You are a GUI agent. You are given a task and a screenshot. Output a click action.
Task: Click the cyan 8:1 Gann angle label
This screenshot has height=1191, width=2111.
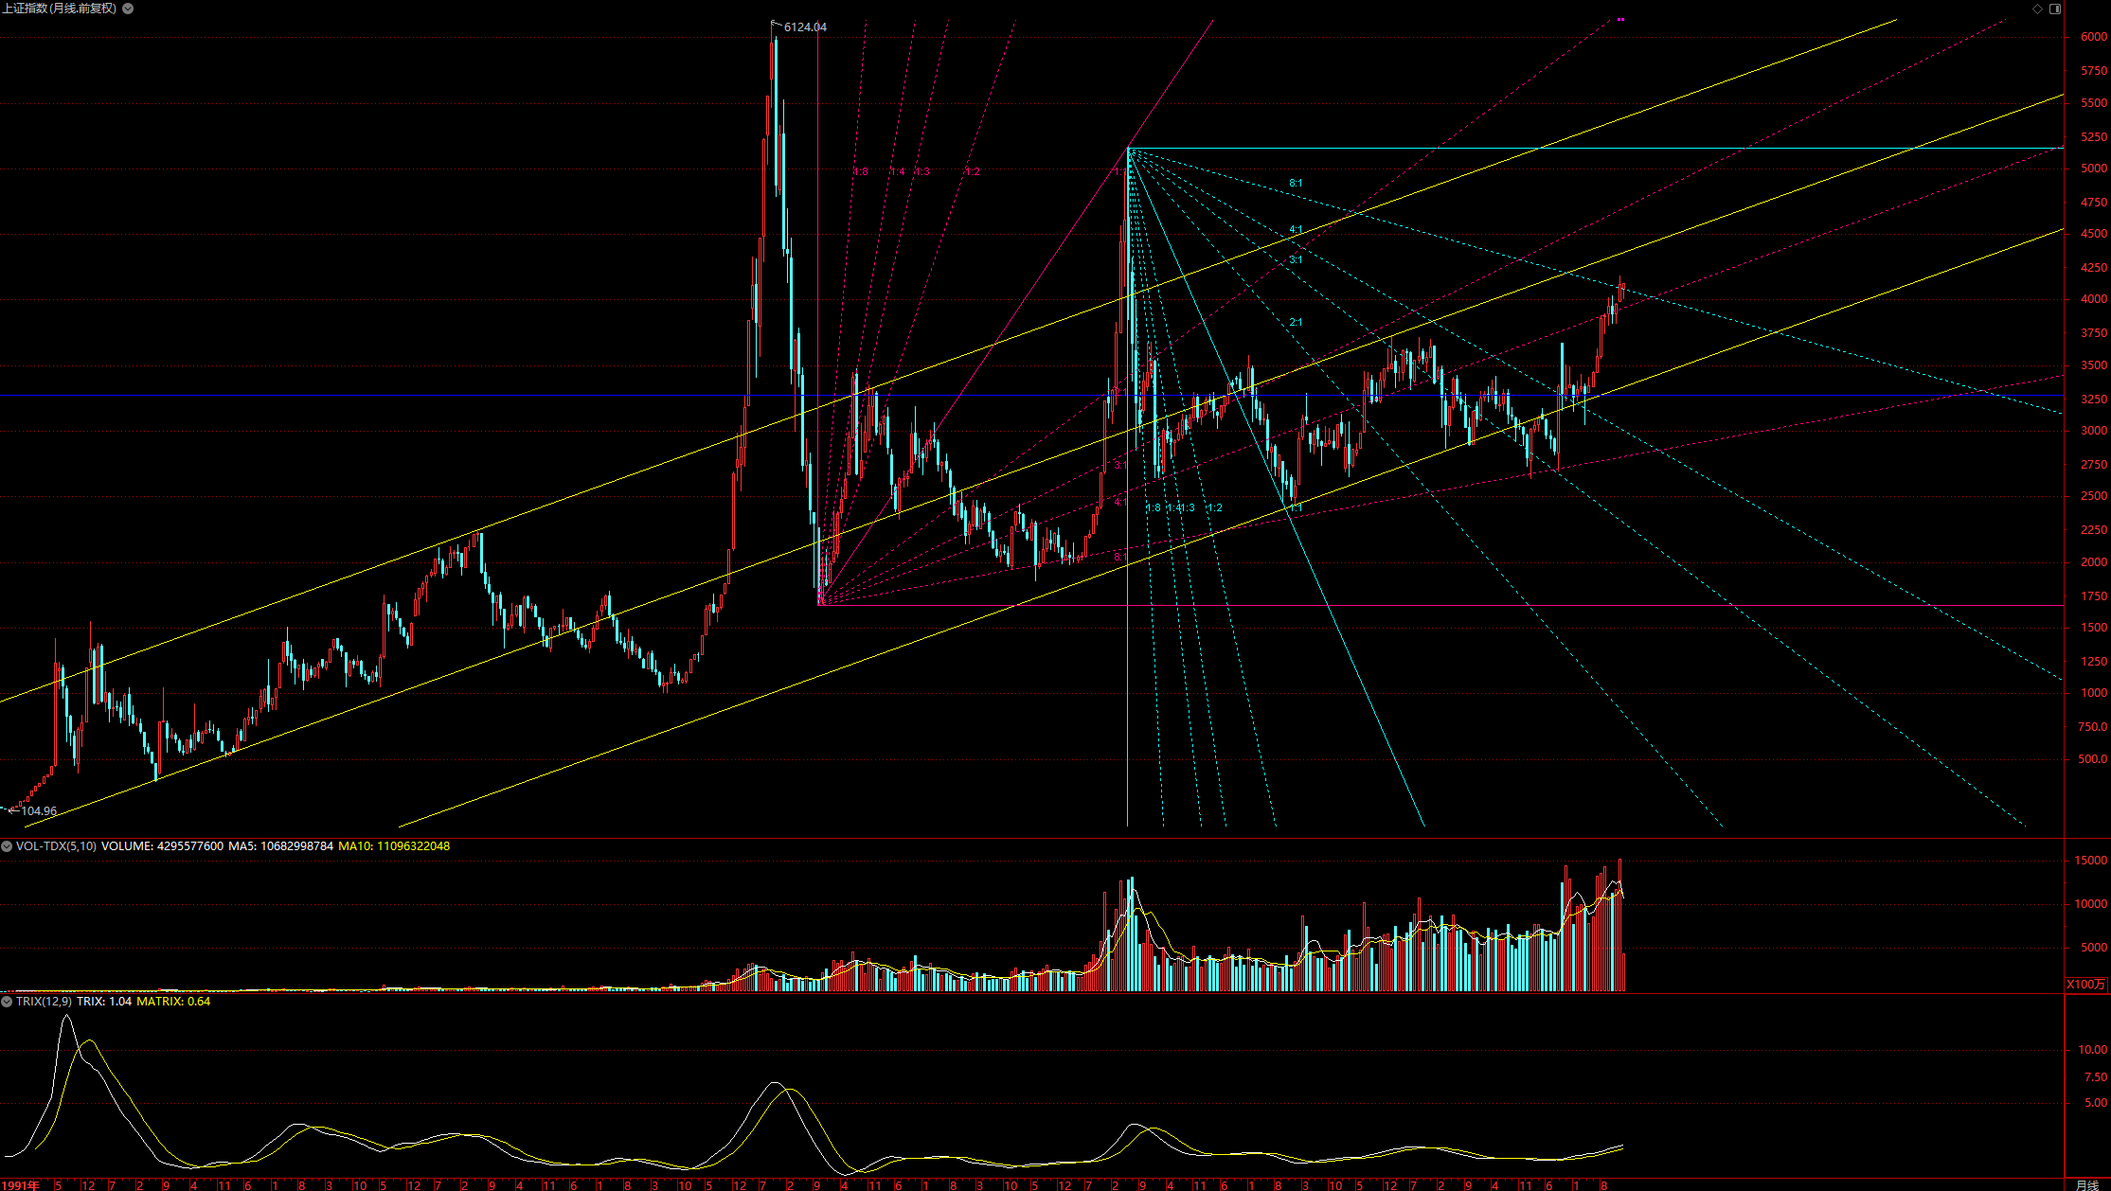click(1296, 184)
